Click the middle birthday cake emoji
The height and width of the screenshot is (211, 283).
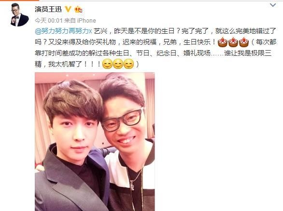click(233, 42)
